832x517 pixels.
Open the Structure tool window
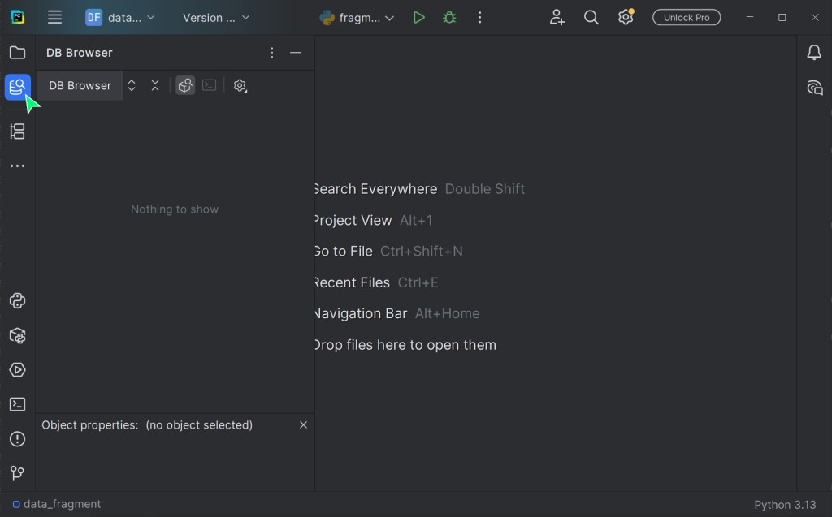click(x=17, y=131)
